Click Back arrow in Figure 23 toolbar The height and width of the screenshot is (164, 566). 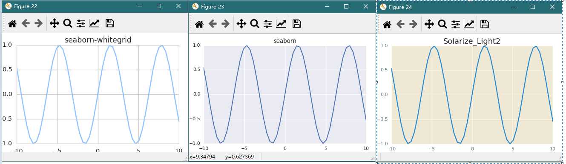click(x=213, y=24)
